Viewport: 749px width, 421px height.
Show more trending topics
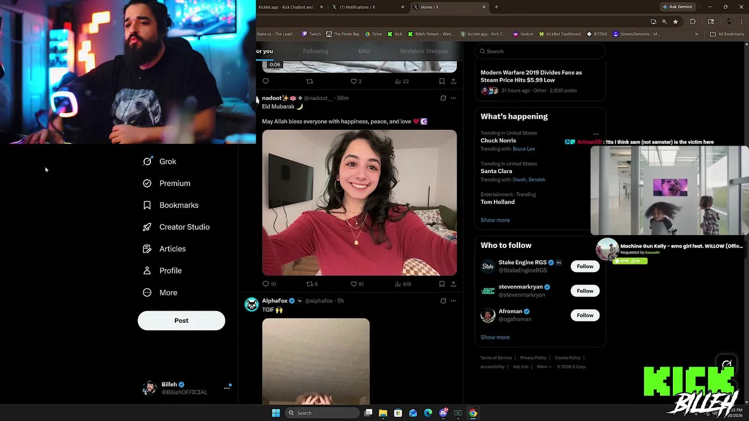point(495,220)
